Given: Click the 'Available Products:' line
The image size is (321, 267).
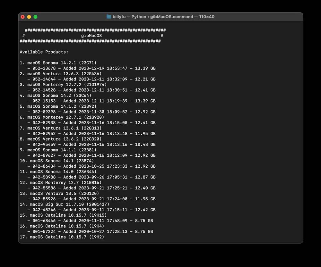Looking at the screenshot, I should 44,52.
